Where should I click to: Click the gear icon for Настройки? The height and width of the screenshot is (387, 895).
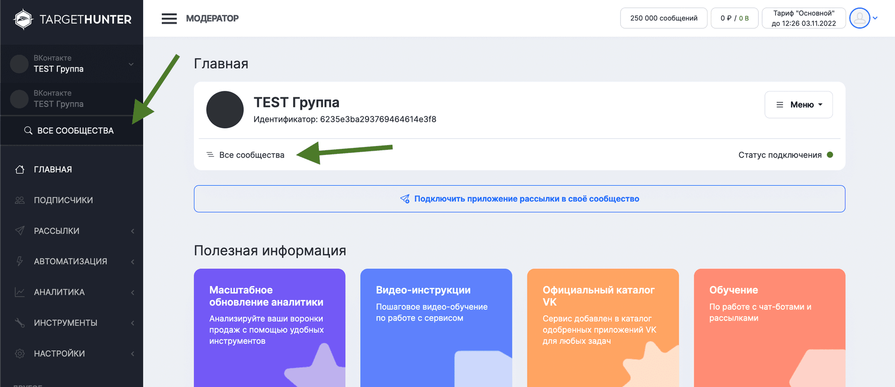(x=20, y=354)
